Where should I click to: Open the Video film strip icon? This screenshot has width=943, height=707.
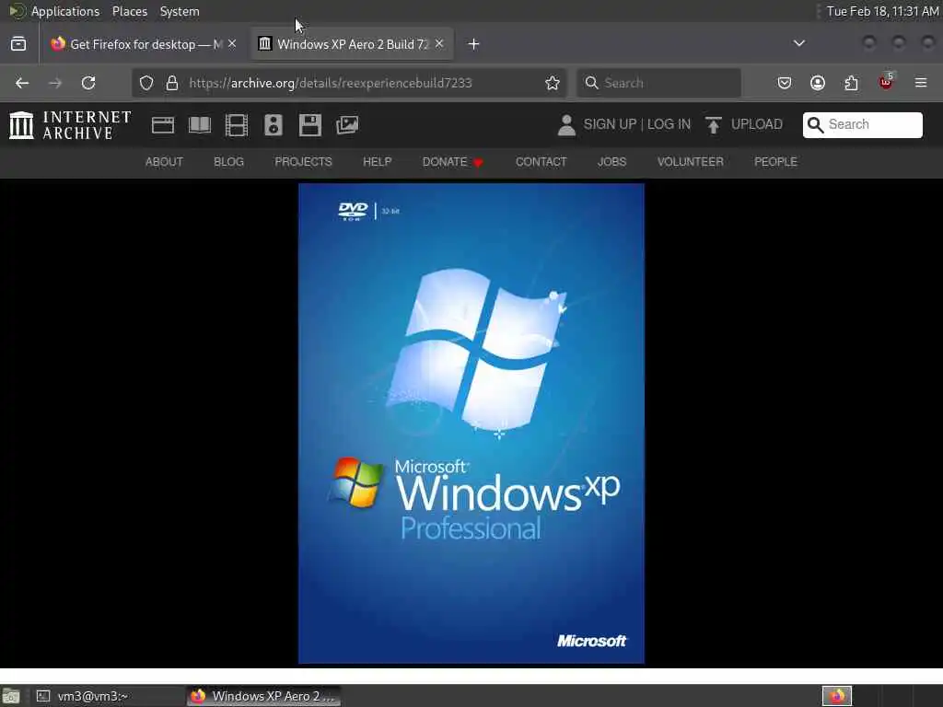[237, 125]
